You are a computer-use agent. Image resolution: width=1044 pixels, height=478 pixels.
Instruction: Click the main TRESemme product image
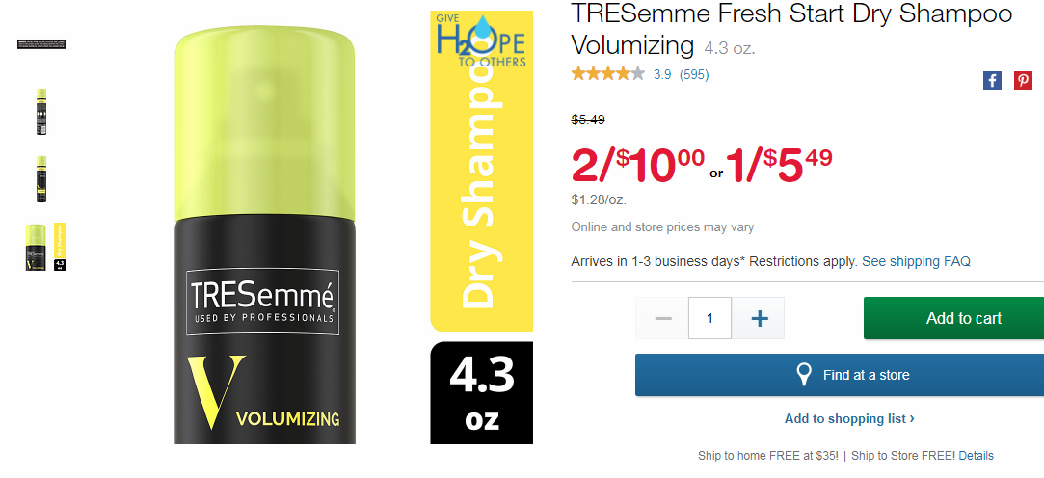[x=265, y=234]
